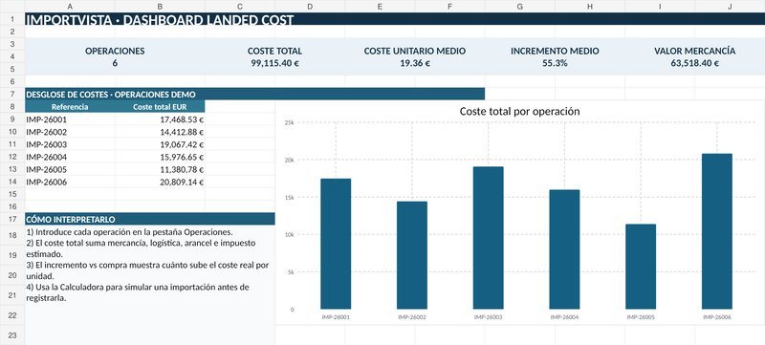Select row 7 header

click(12, 94)
